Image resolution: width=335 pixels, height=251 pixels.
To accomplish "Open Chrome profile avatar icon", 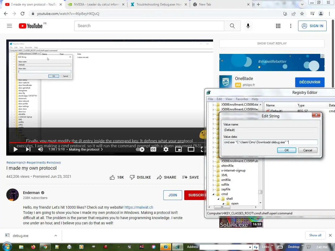I will (321, 14).
